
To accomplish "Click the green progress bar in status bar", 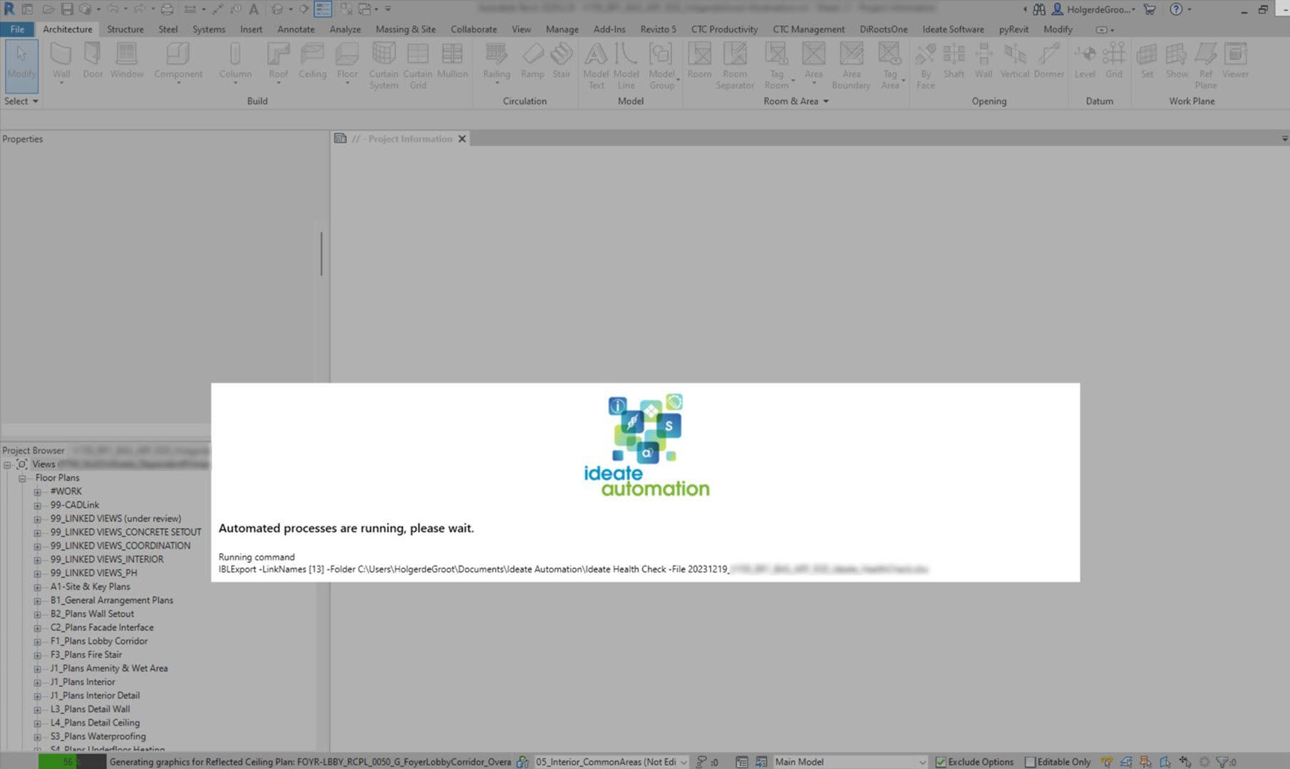I will (57, 762).
